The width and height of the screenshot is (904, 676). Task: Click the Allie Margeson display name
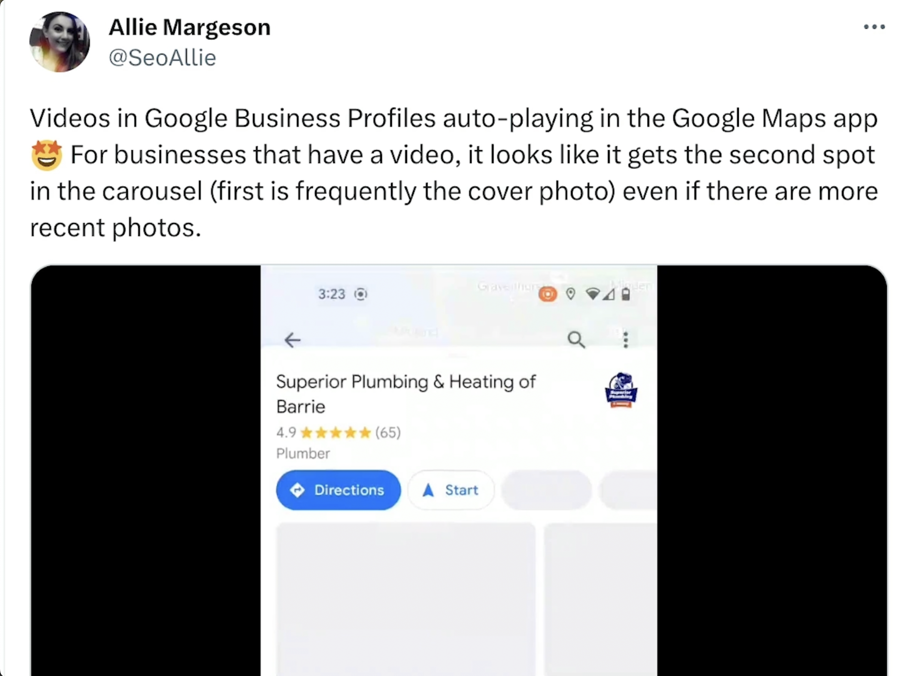pos(190,28)
